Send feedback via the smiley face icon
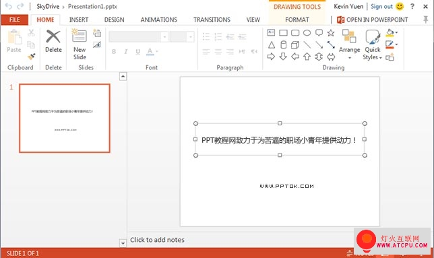Viewport: 434px width, 258px height. click(400, 6)
